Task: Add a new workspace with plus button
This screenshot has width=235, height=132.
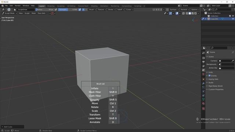Action: [x=144, y=6]
